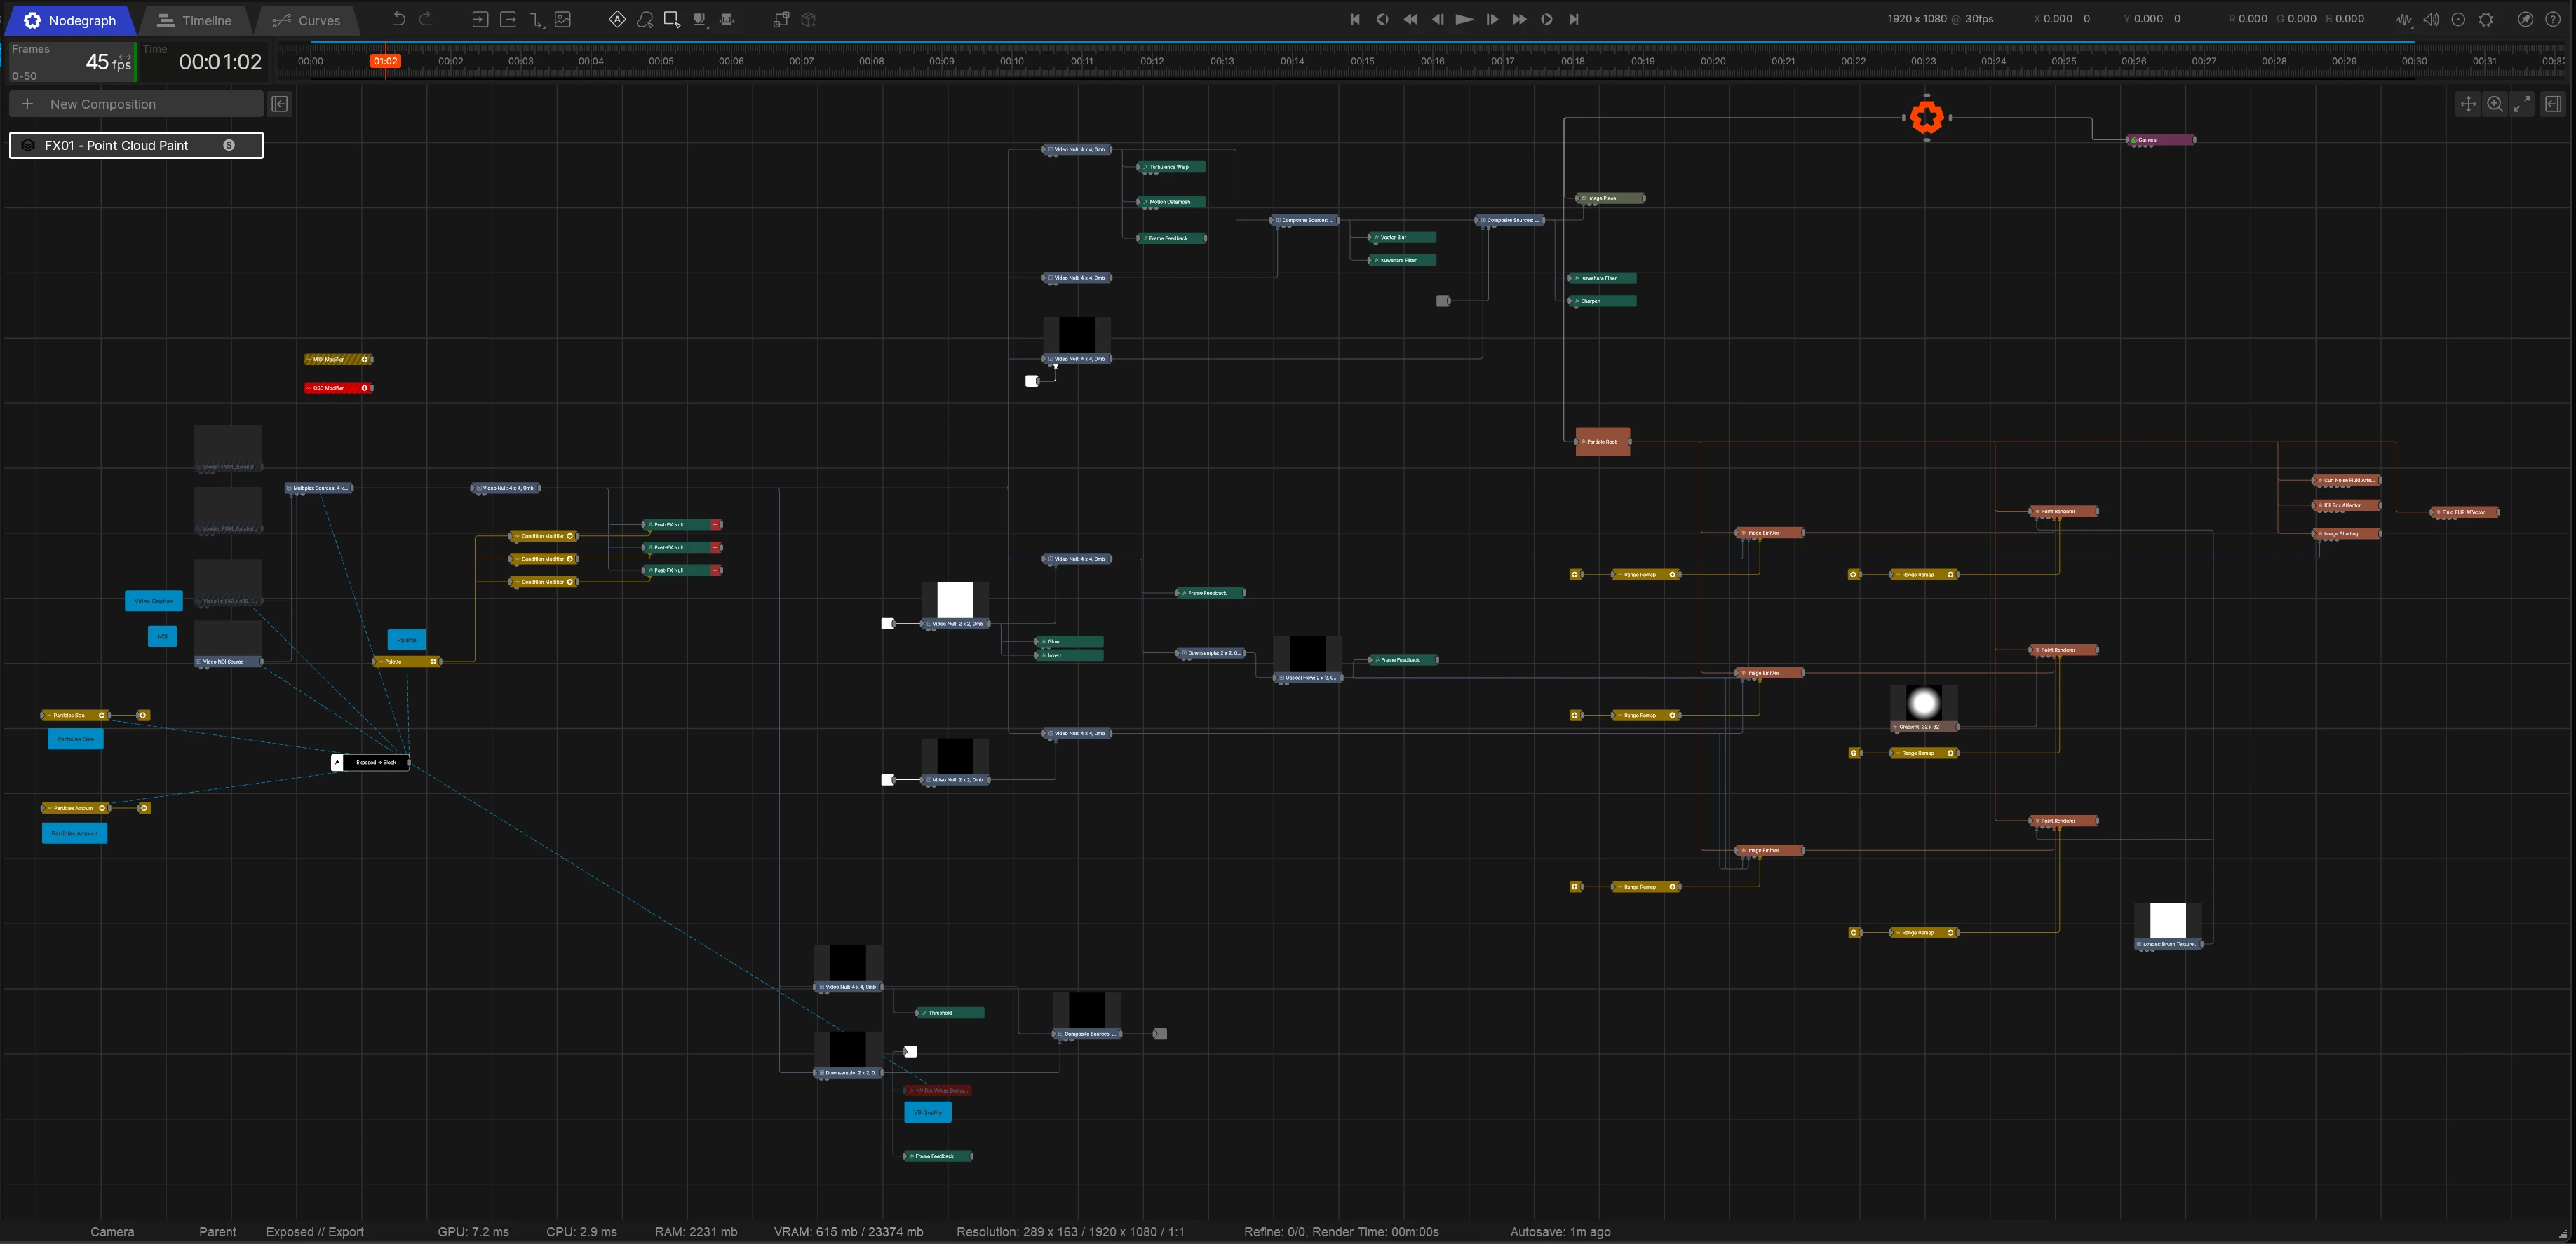Click the blue Video Capture comment box

(x=154, y=601)
